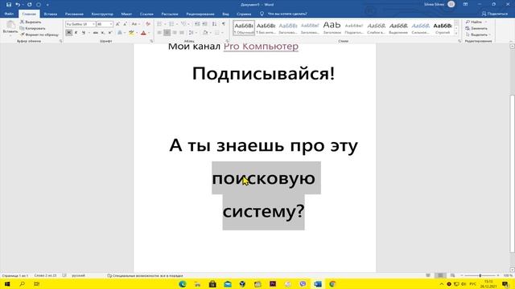Expand the styles gallery
Viewport: 515px width, 289px height.
[456, 34]
